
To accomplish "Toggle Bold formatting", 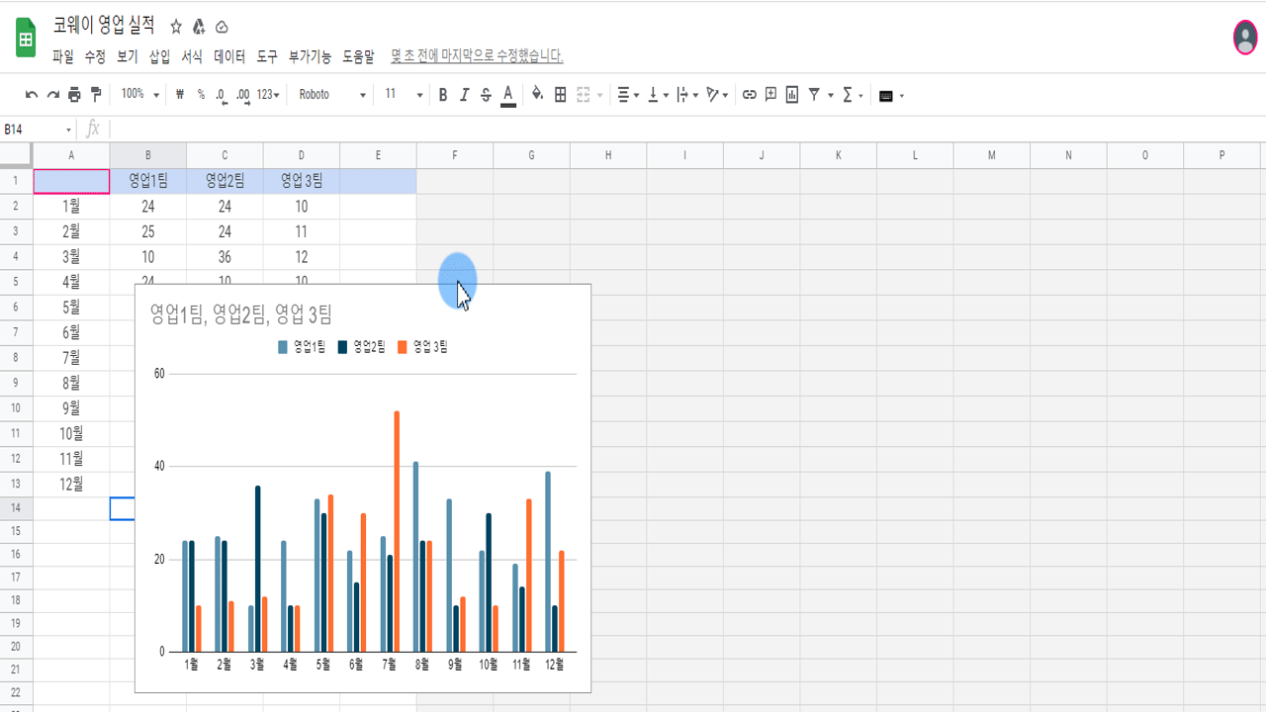I will pyautogui.click(x=442, y=95).
